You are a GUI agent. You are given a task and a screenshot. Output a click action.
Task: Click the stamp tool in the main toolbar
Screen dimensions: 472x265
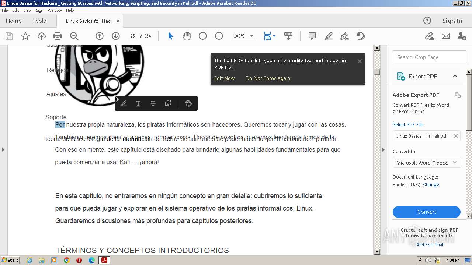pyautogui.click(x=361, y=36)
